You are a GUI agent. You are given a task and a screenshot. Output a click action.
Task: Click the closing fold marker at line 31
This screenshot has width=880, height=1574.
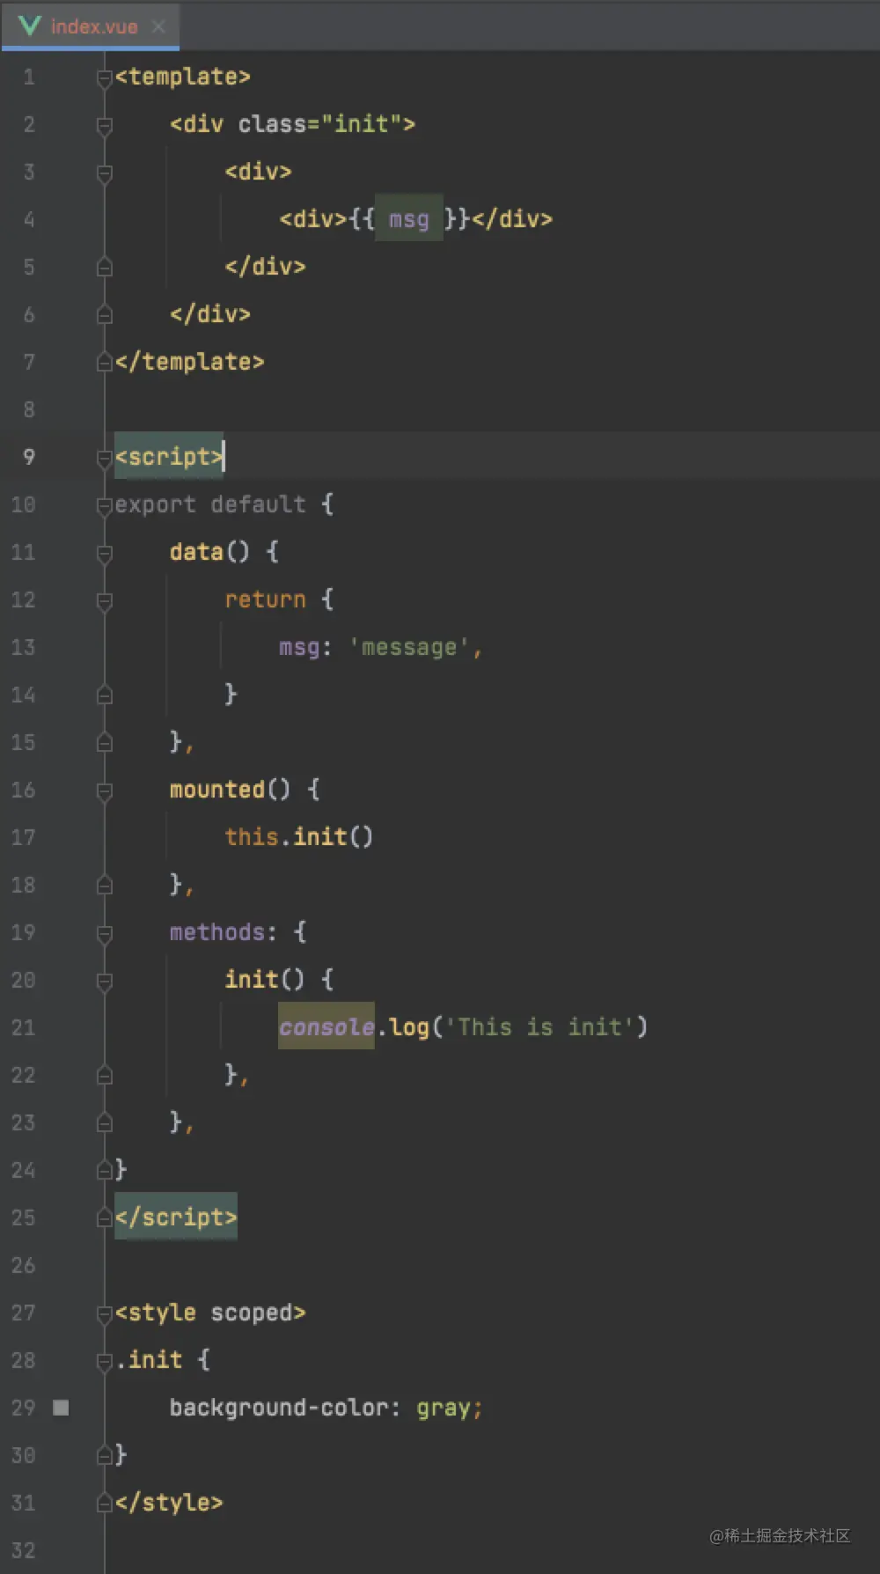pyautogui.click(x=105, y=1503)
